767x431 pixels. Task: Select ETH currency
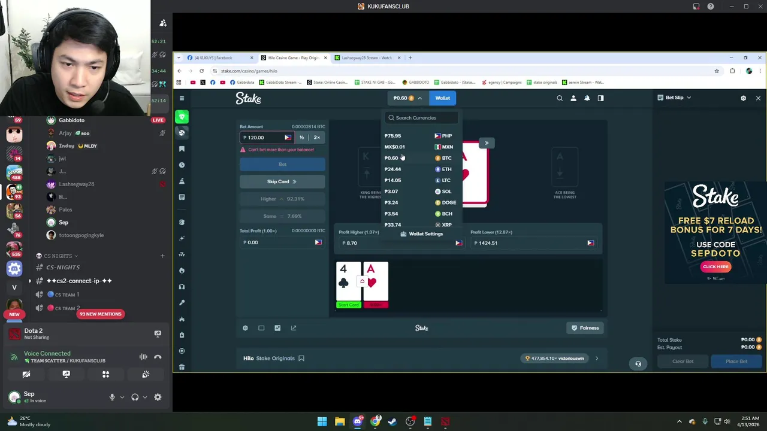[x=421, y=169]
